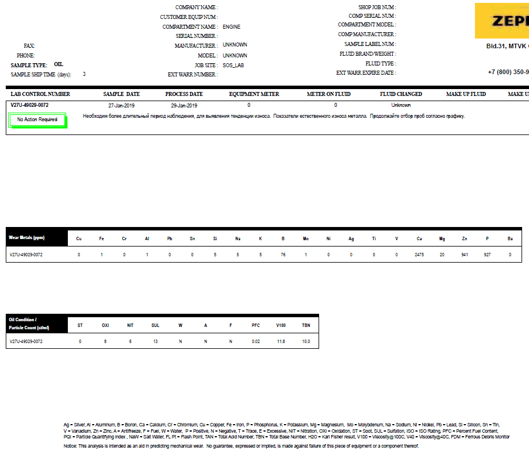This screenshot has width=529, height=458.
Task: Click the phosphorus value 927
Action: click(487, 254)
